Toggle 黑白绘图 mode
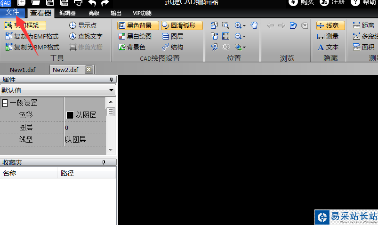 point(135,36)
